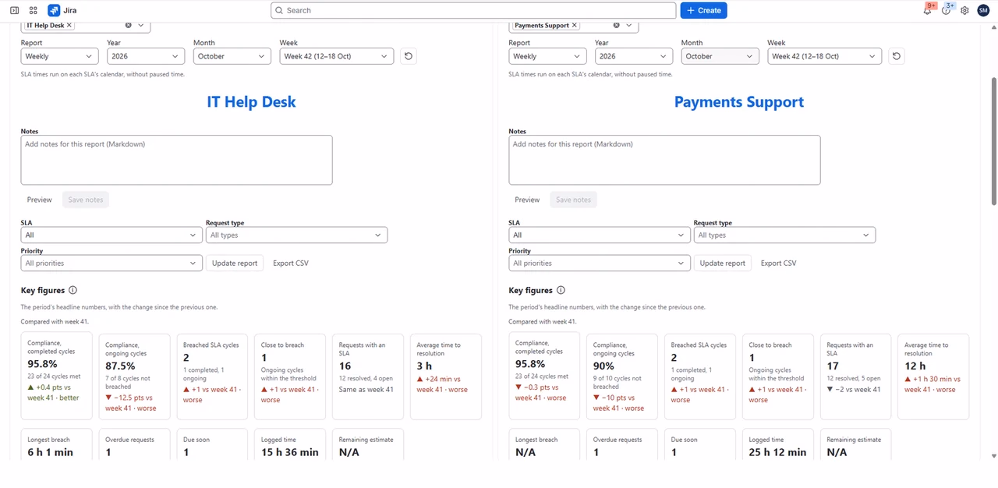Open Week dropdown in IT Help Desk panel
Screen dimensions: 998x488
[337, 56]
